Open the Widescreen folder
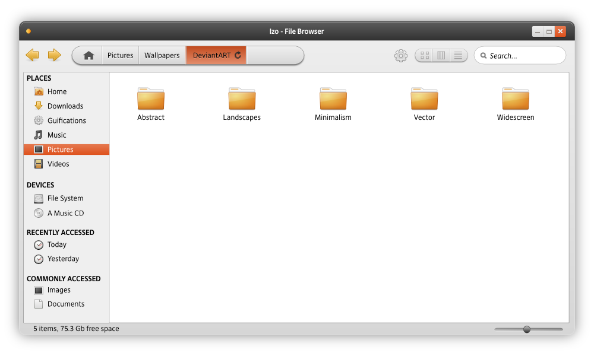The height and width of the screenshot is (356, 594). point(515,100)
